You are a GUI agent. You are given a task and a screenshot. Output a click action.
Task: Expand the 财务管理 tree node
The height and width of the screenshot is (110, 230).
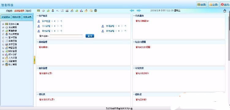pyautogui.click(x=3, y=51)
